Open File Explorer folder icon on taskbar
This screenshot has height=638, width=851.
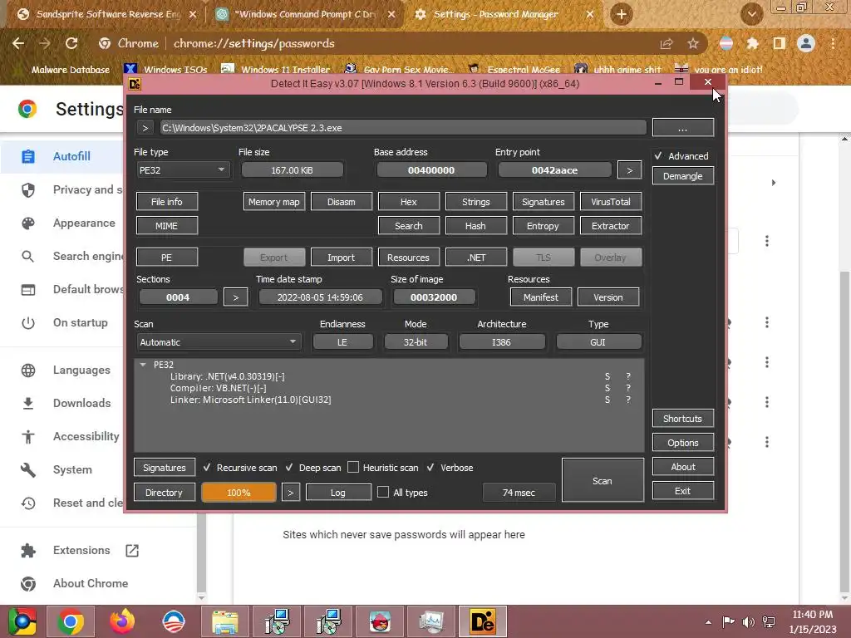(x=225, y=621)
